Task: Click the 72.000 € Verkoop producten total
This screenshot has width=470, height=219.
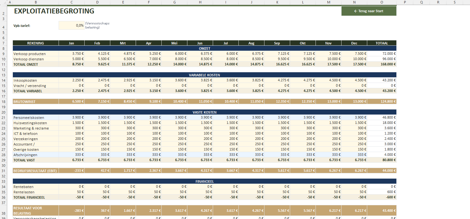Action: click(x=382, y=54)
